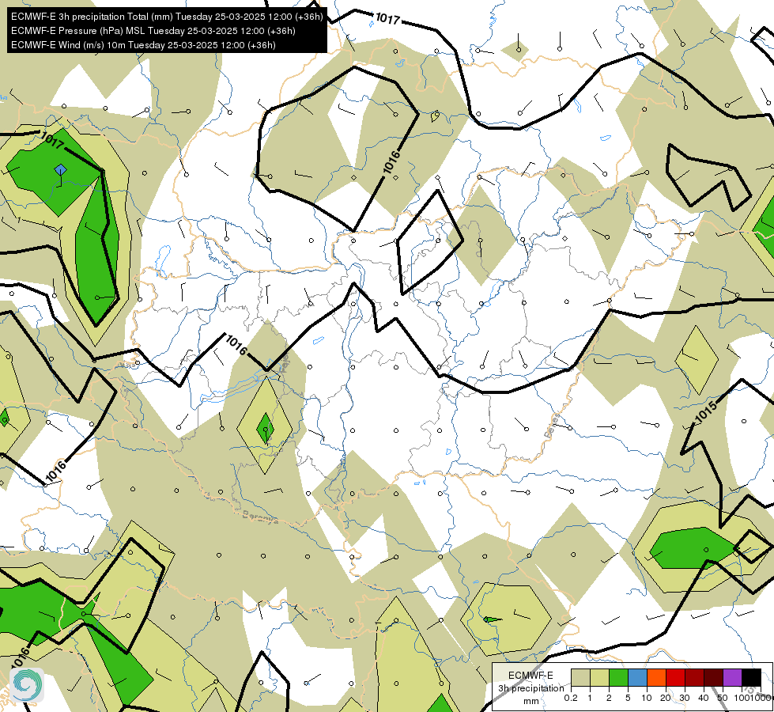Click the yellow-green 1–2 mm legend swatch

[599, 678]
